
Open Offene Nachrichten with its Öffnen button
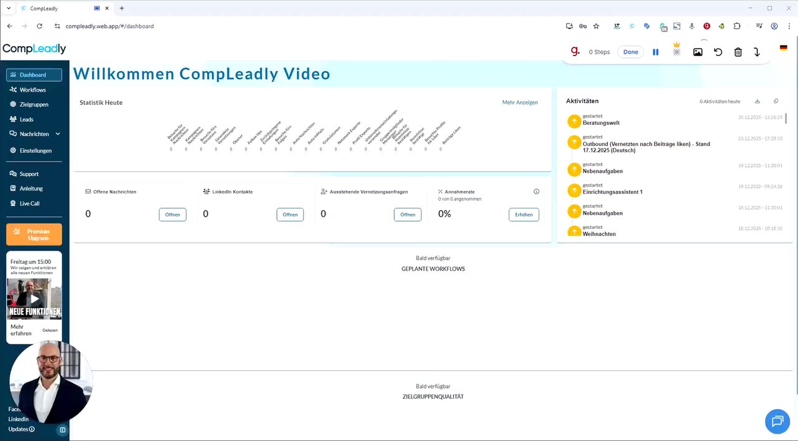click(x=173, y=215)
